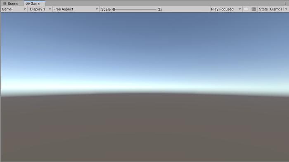Click the gamepad icon on Game tab
289x162 pixels.
(28, 3)
